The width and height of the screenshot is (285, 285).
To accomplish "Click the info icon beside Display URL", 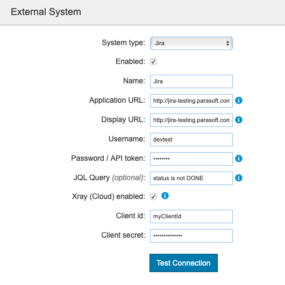I will tap(239, 120).
